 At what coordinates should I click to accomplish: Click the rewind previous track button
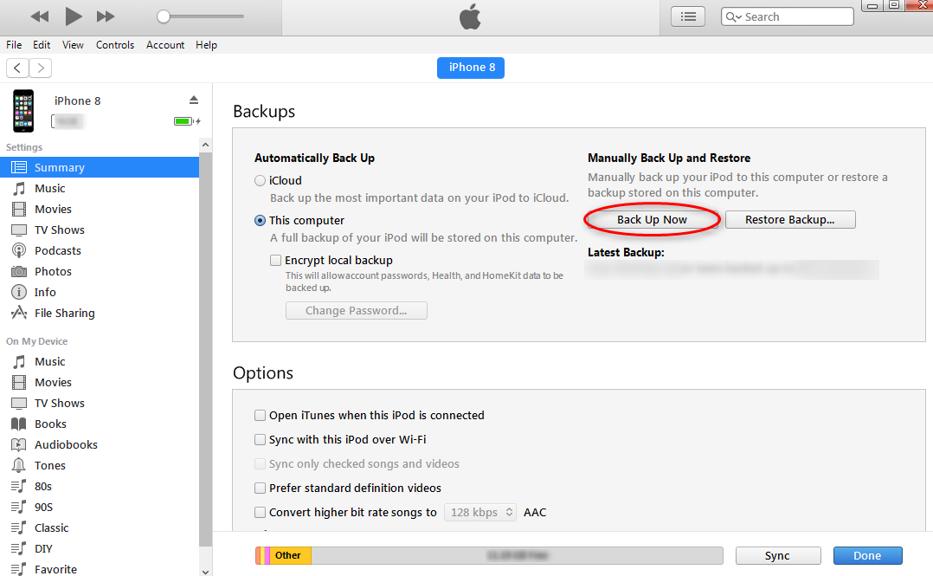tap(40, 16)
